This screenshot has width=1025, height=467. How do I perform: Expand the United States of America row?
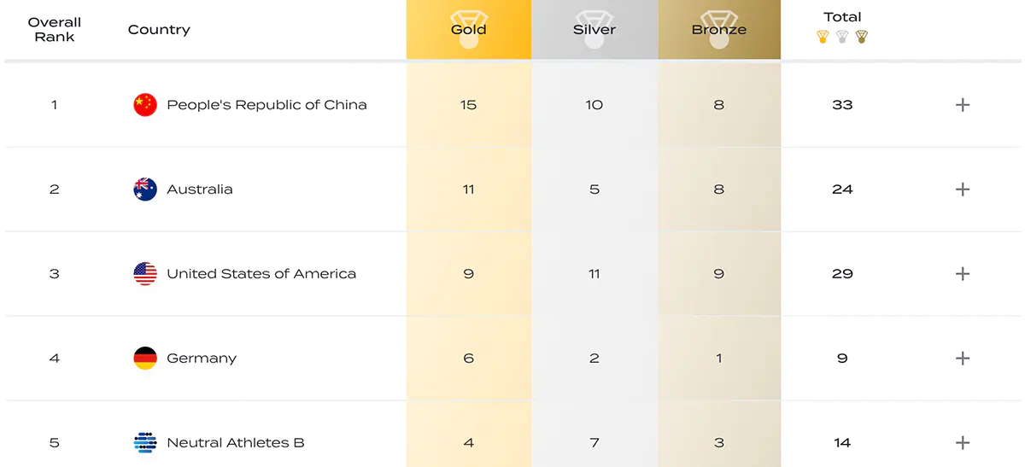pos(963,274)
